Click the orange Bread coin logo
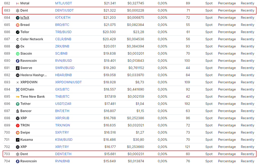259x164 pixels. pyautogui.click(x=18, y=25)
